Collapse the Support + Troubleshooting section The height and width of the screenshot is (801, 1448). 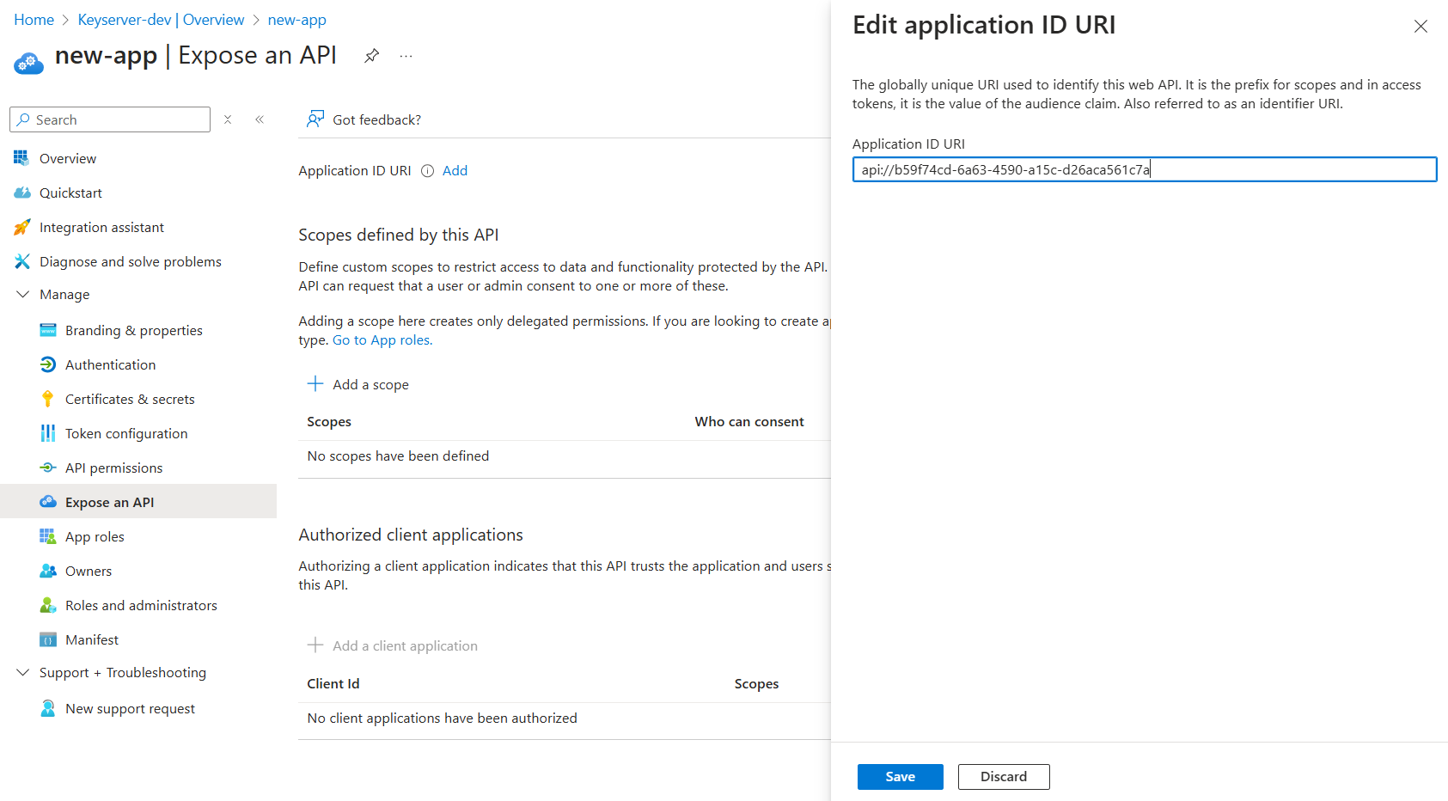point(23,673)
